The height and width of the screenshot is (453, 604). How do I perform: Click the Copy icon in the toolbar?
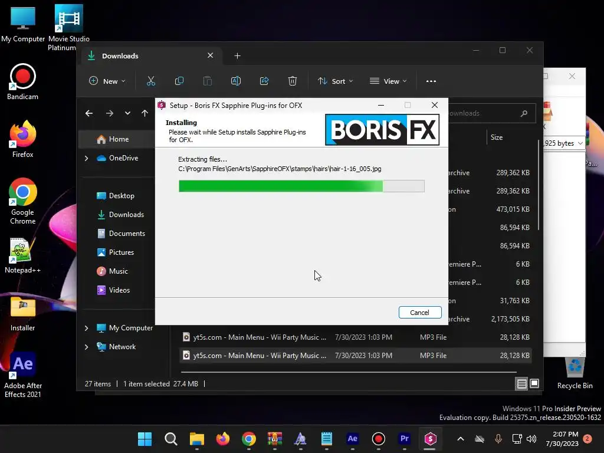click(x=179, y=81)
